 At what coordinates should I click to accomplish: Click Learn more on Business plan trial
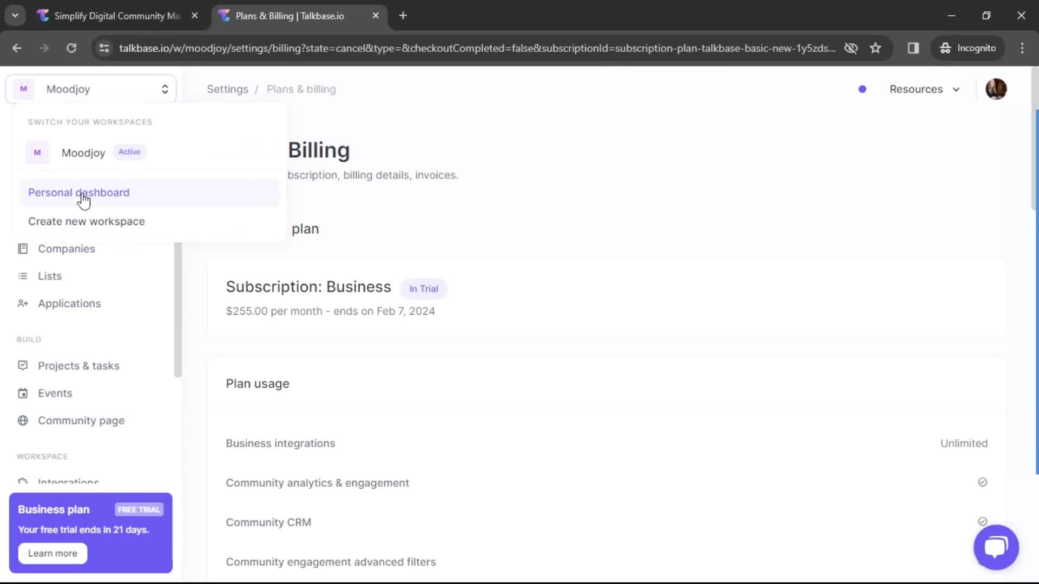tap(52, 553)
